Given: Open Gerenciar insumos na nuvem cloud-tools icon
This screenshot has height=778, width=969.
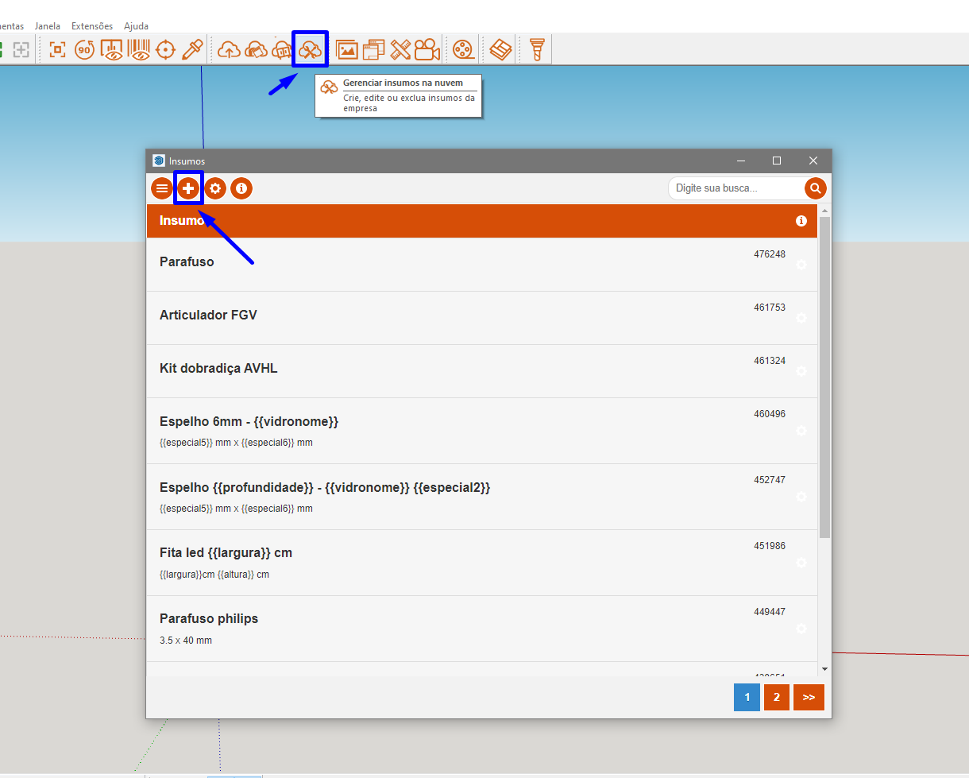Looking at the screenshot, I should [310, 49].
